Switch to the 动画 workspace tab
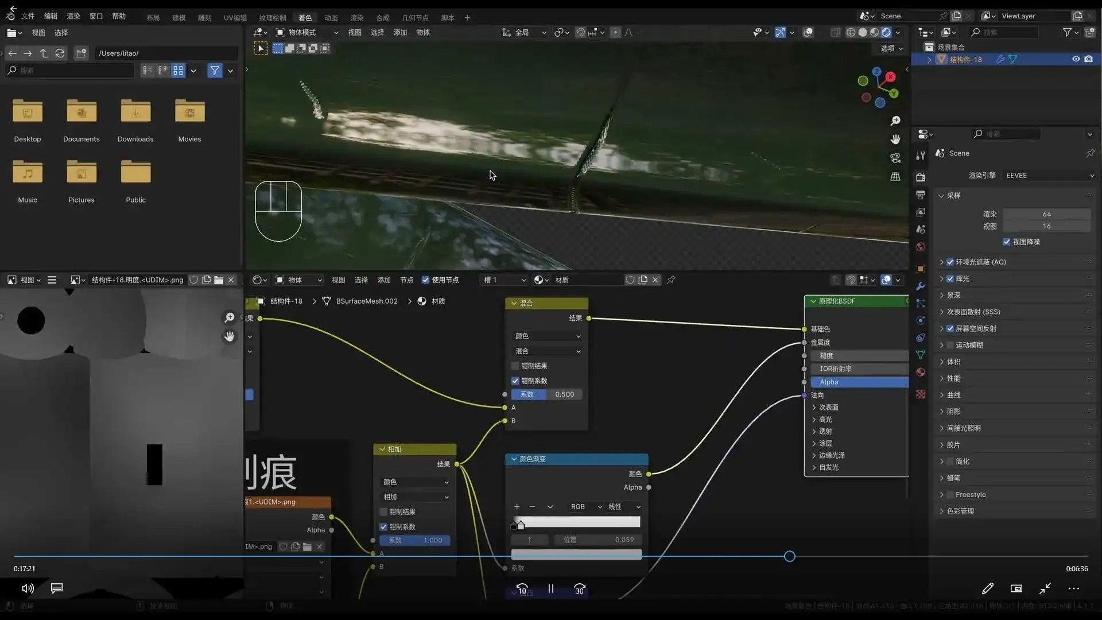 [331, 18]
